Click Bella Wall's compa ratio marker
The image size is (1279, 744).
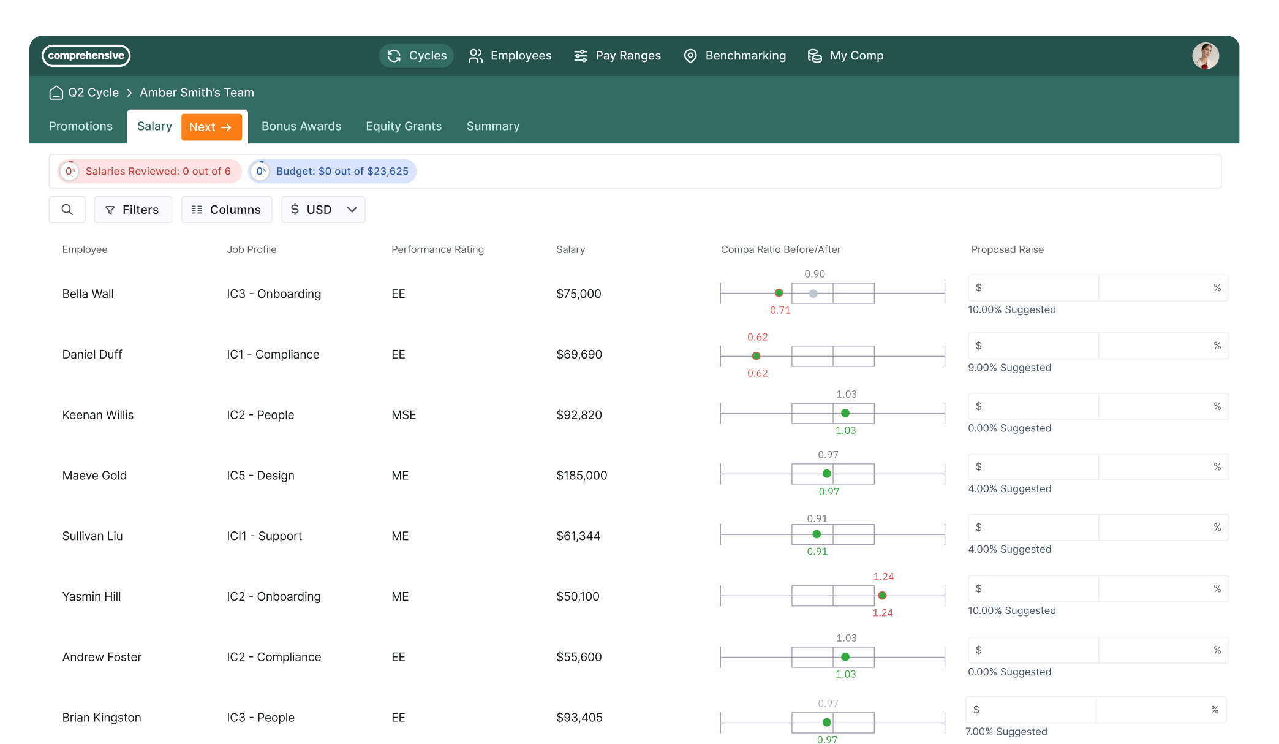(x=779, y=293)
